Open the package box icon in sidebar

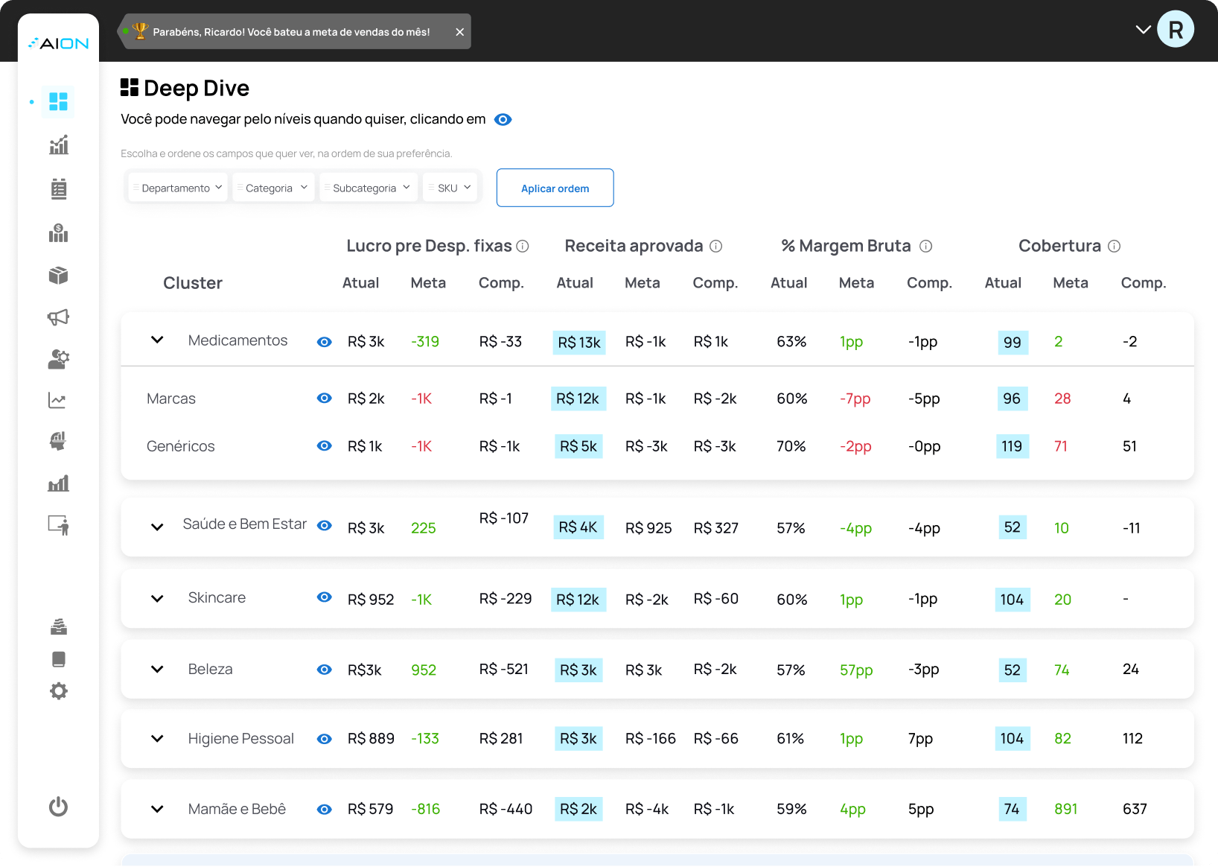[58, 276]
